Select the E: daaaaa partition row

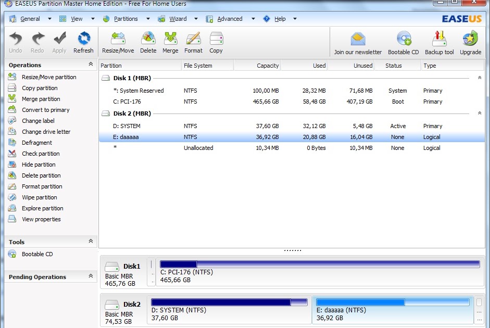click(x=292, y=137)
